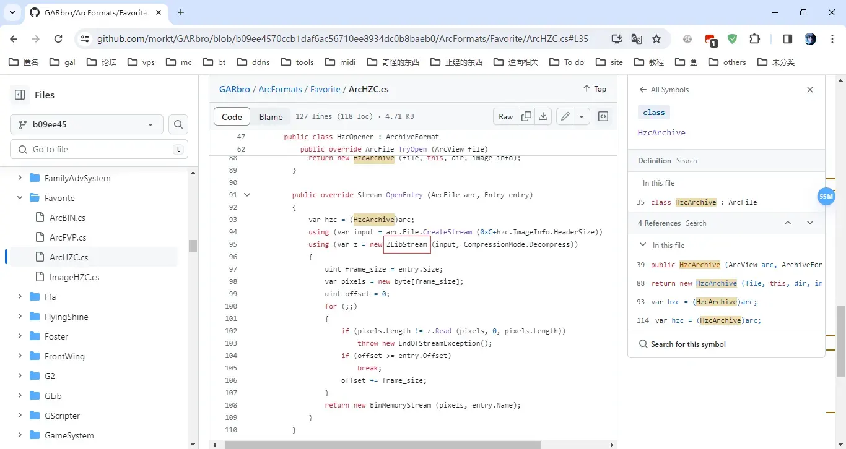The image size is (846, 449).
Task: Click the pencil edit file icon
Action: 565,116
